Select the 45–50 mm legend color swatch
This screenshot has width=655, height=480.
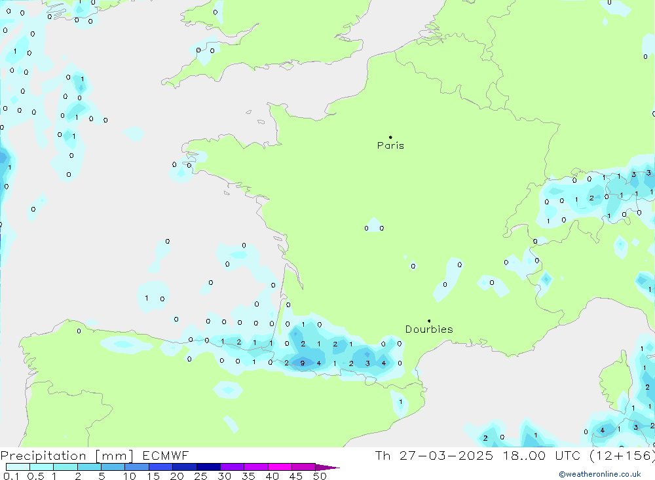[304, 467]
